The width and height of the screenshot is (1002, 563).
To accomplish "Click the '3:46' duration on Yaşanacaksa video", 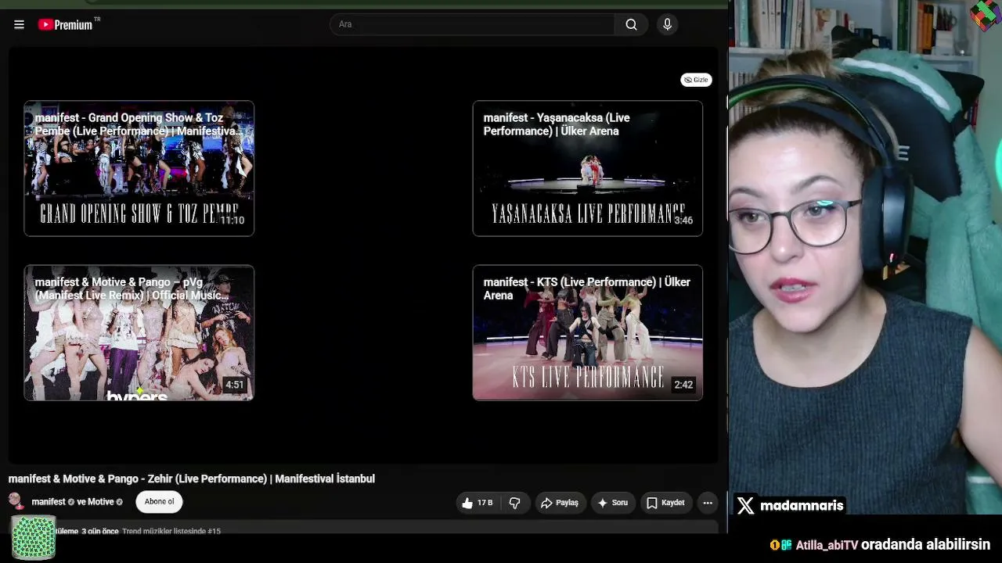I will (683, 221).
